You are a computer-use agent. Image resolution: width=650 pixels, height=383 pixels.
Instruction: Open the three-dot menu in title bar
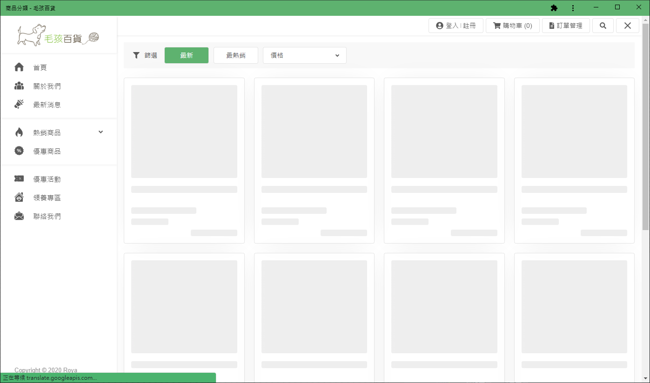573,8
